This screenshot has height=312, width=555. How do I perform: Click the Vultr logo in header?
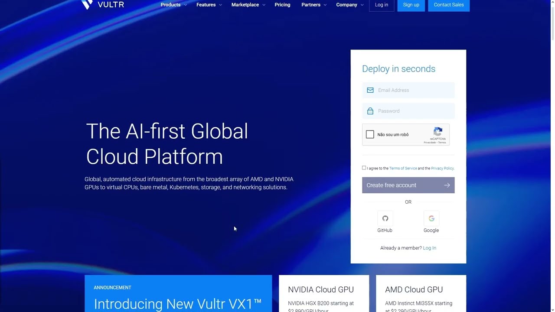(x=103, y=5)
